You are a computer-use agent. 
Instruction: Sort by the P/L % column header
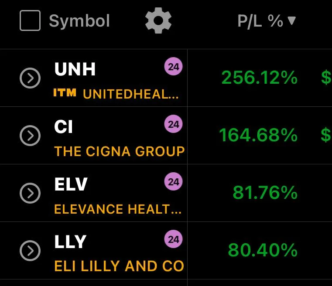[x=267, y=21]
